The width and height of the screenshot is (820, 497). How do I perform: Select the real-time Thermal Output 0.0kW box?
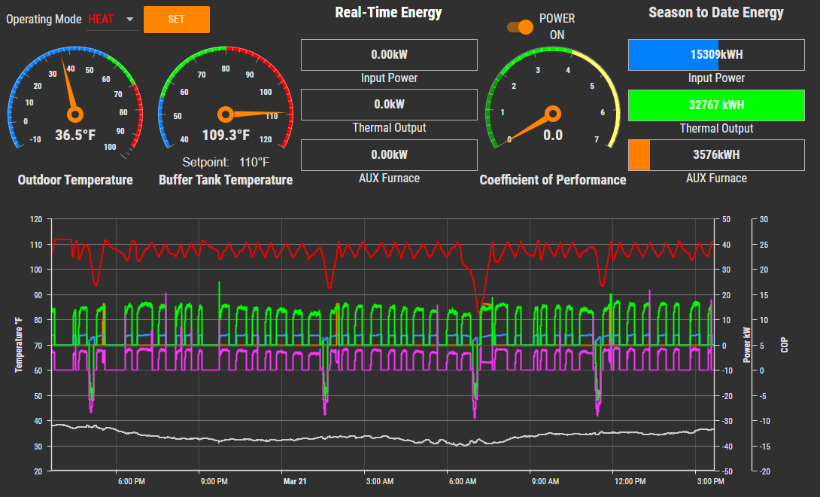389,105
